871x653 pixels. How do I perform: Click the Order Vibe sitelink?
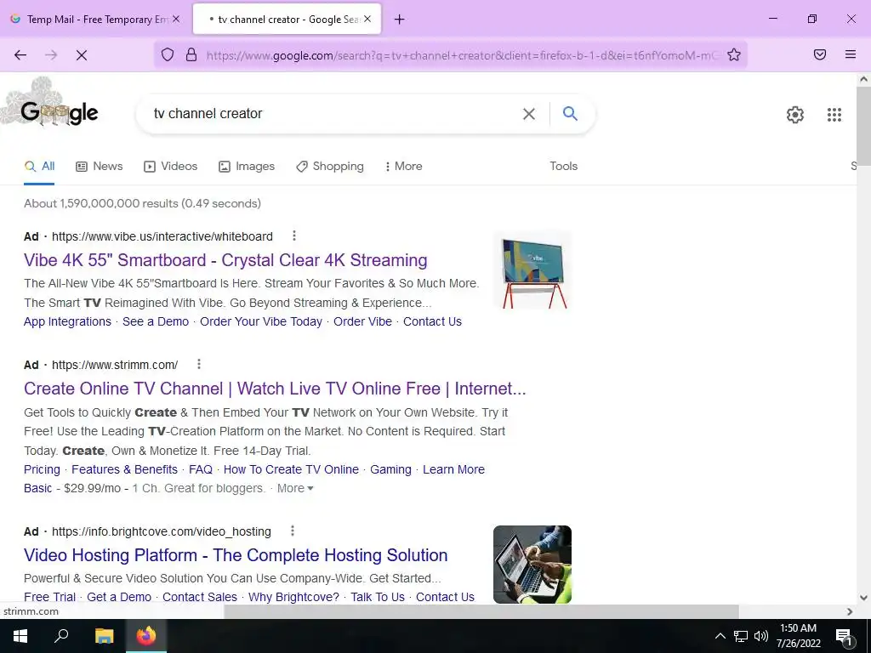(362, 321)
